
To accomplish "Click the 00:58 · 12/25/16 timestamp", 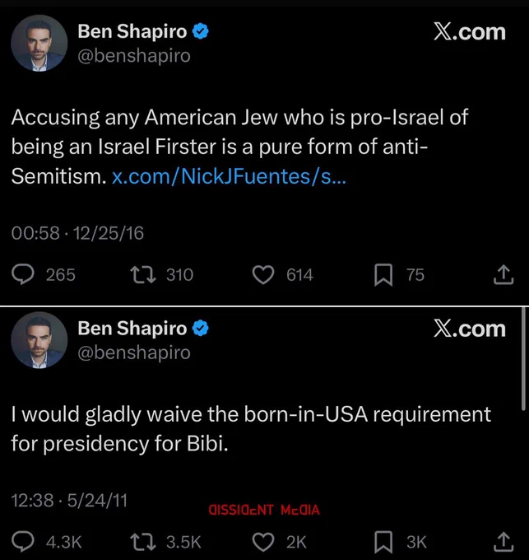I will (77, 233).
